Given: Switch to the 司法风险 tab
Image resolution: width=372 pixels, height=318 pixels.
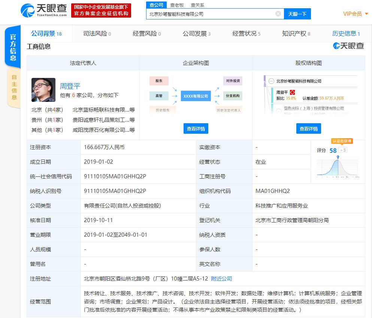Looking at the screenshot, I should (97, 34).
